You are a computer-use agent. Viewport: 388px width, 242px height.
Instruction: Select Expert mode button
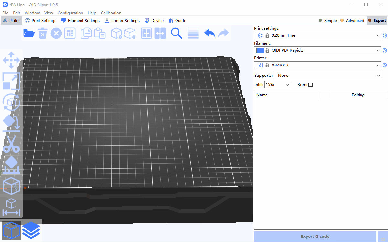(377, 20)
